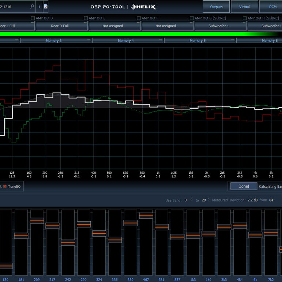Toggle the TuneEQ checkbox
The width and height of the screenshot is (282, 282).
(5, 186)
